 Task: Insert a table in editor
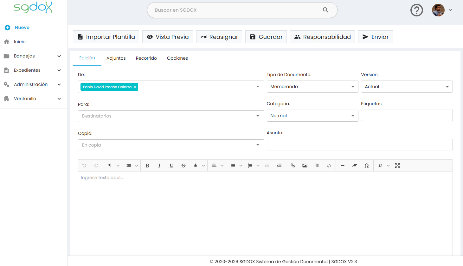(317, 166)
